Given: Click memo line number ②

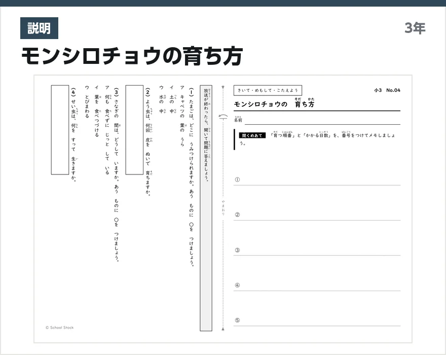Looking at the screenshot, I should (237, 215).
